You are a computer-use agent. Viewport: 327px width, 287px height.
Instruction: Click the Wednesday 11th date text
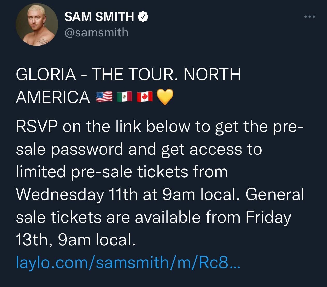[77, 195]
